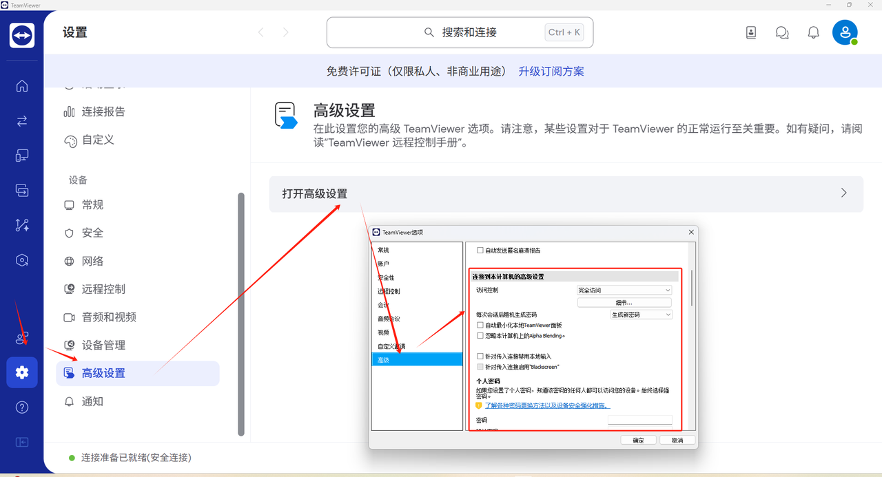Click the yellow shield icon in options dialog
Viewport: 882px width, 477px height.
tap(479, 405)
